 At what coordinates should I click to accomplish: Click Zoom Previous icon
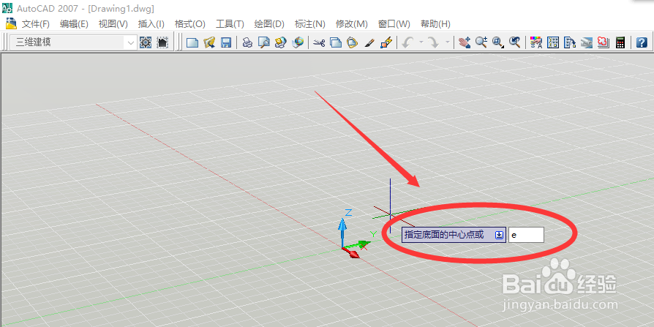[515, 42]
